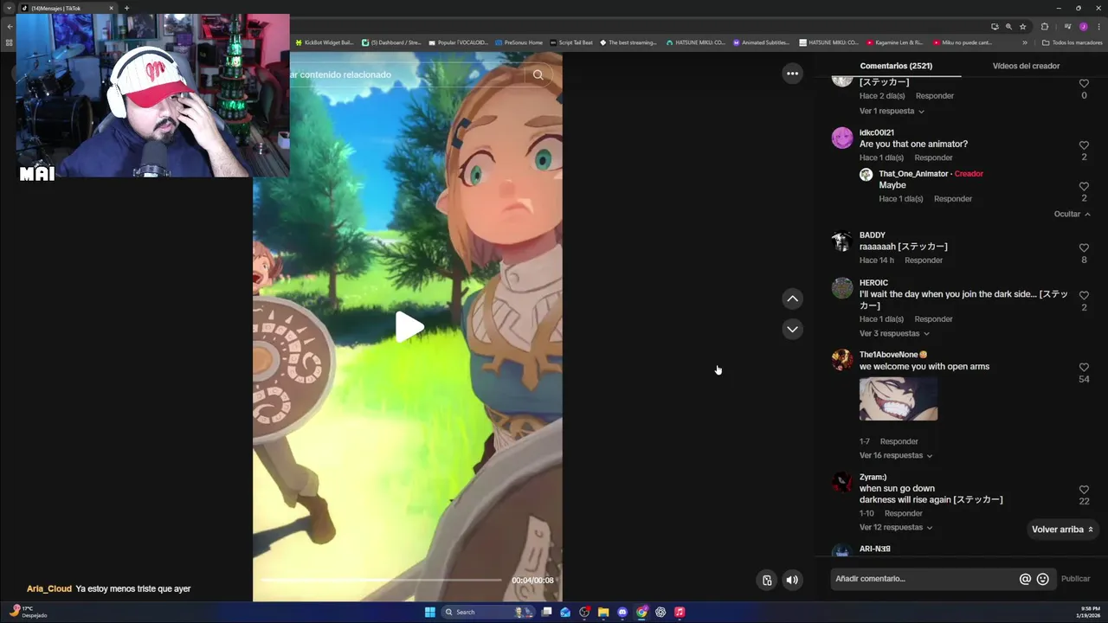Open image attached to The1AboveNone's comment

tap(899, 399)
